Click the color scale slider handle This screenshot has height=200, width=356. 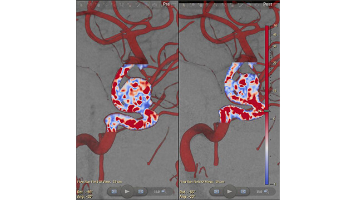tap(267, 111)
